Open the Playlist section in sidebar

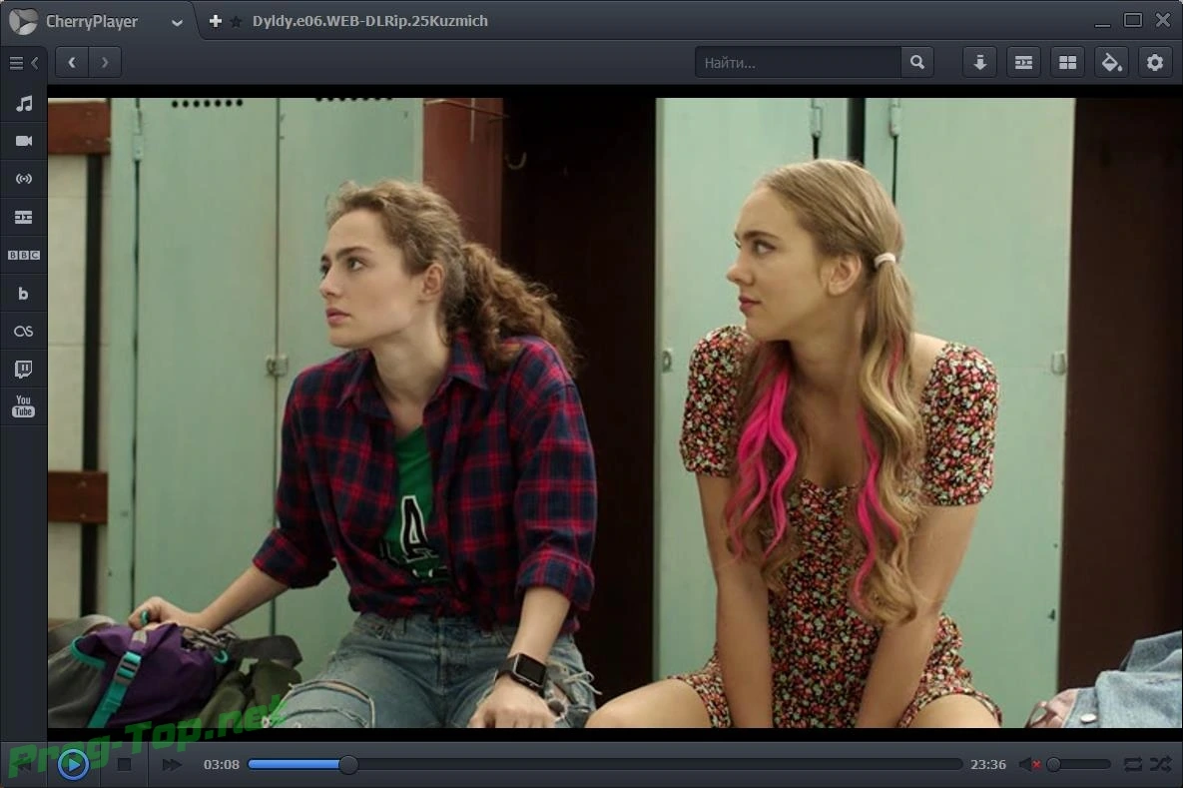click(23, 218)
